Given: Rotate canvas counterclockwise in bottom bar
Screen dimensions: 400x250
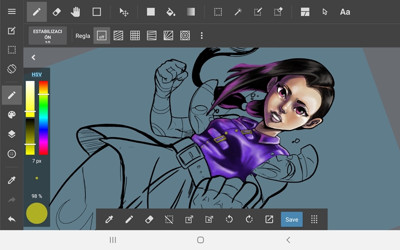Looking at the screenshot, I should (x=229, y=219).
